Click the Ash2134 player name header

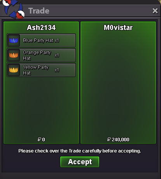(41, 28)
